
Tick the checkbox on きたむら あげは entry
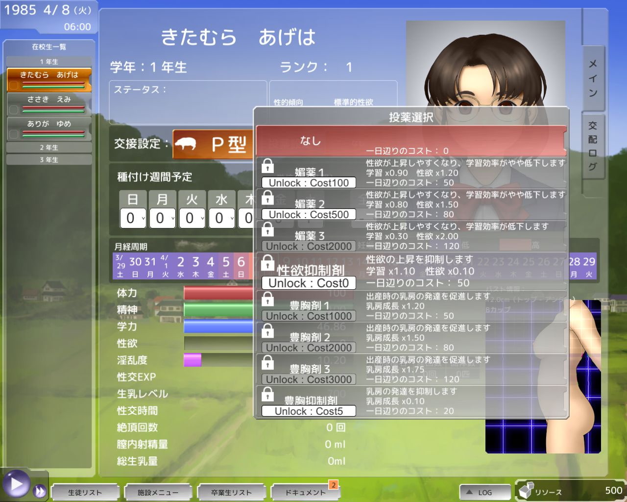(x=13, y=84)
